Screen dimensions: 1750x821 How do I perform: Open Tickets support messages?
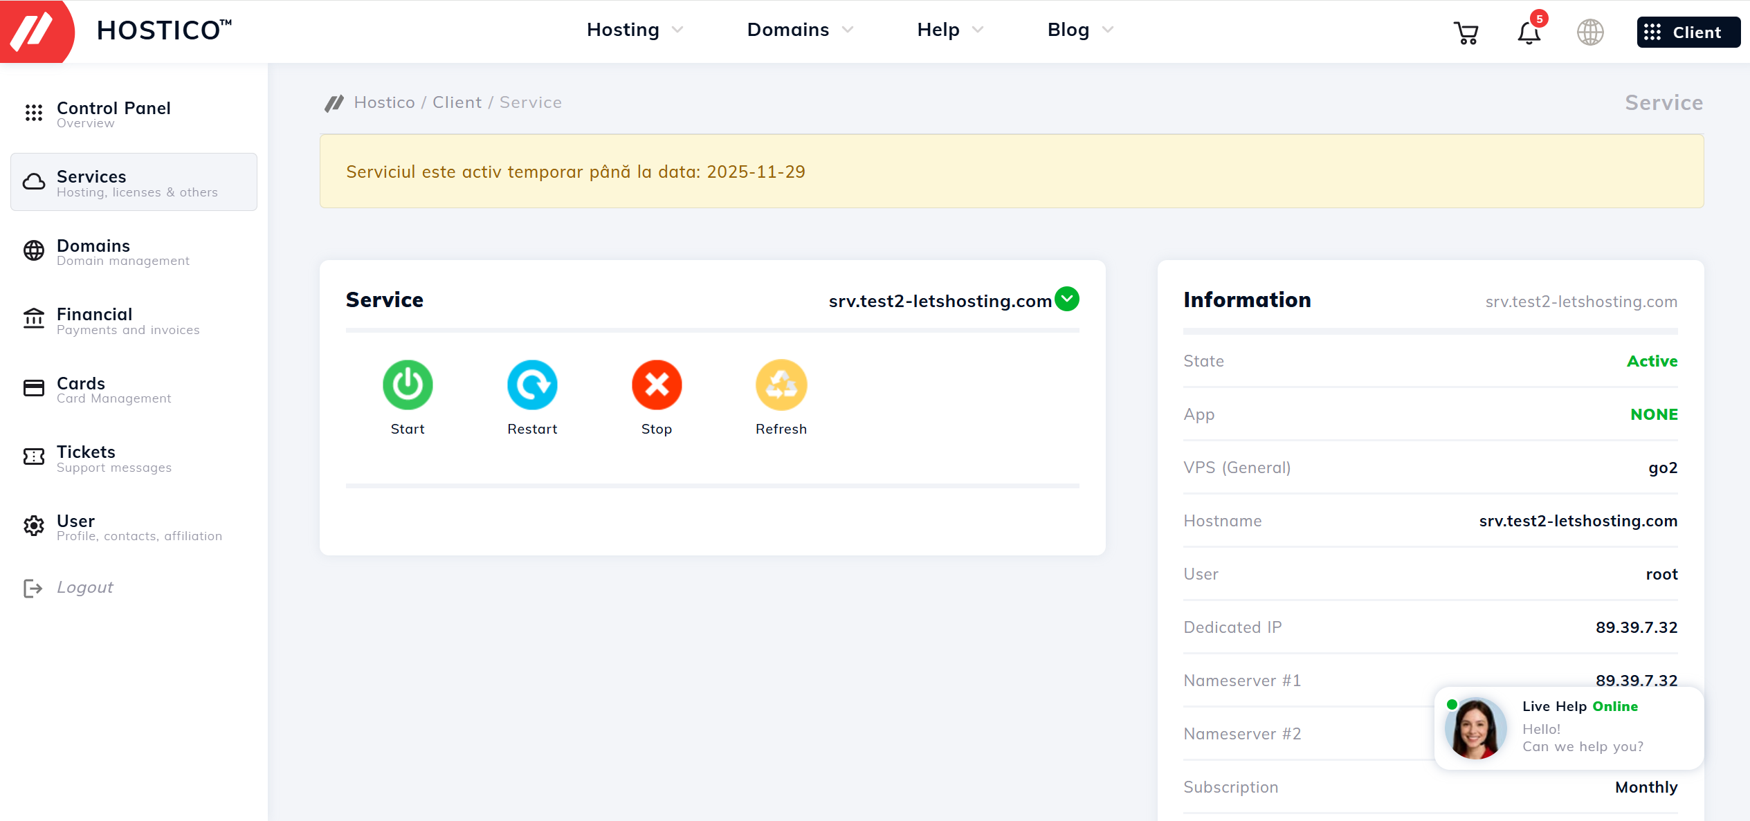click(x=134, y=457)
